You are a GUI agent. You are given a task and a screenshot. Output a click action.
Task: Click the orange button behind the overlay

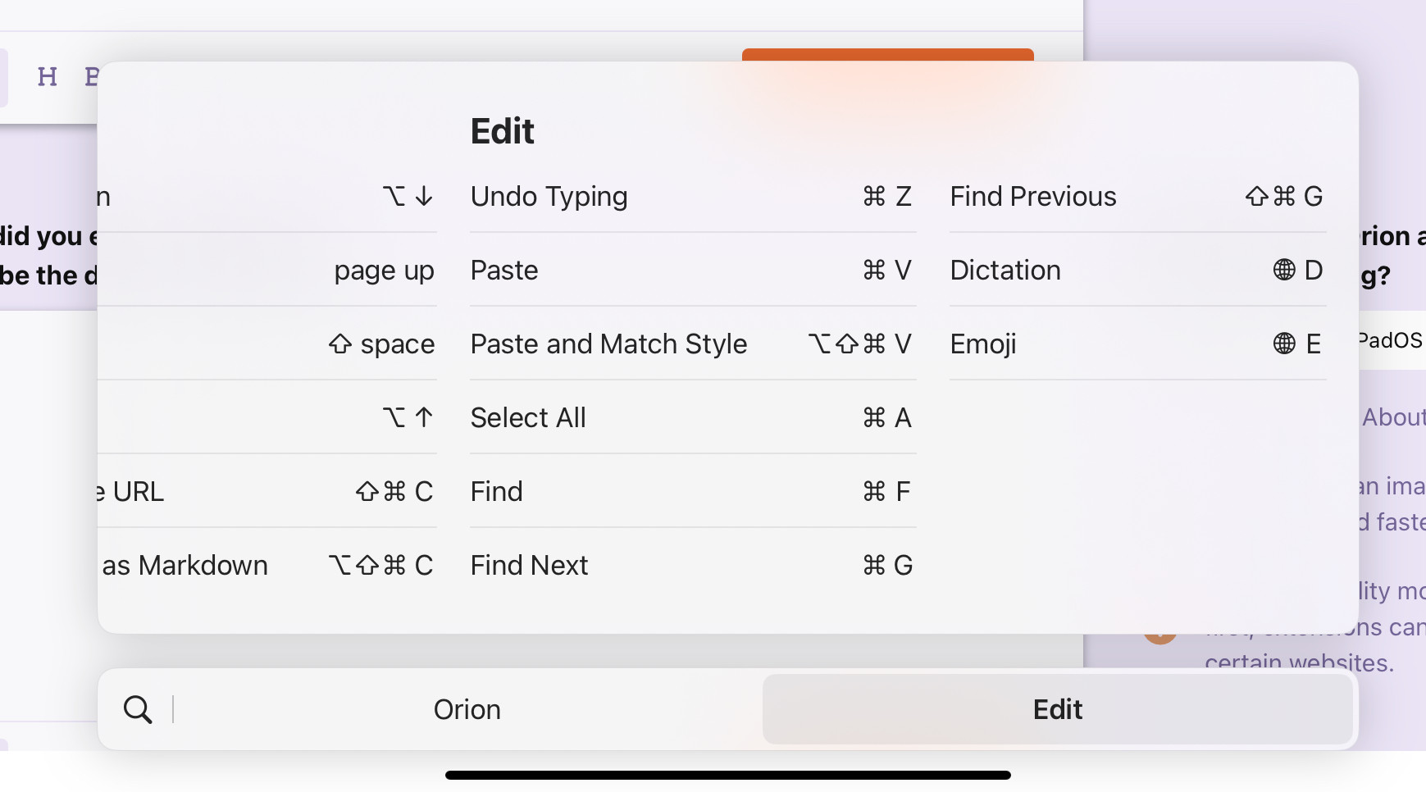tap(887, 55)
